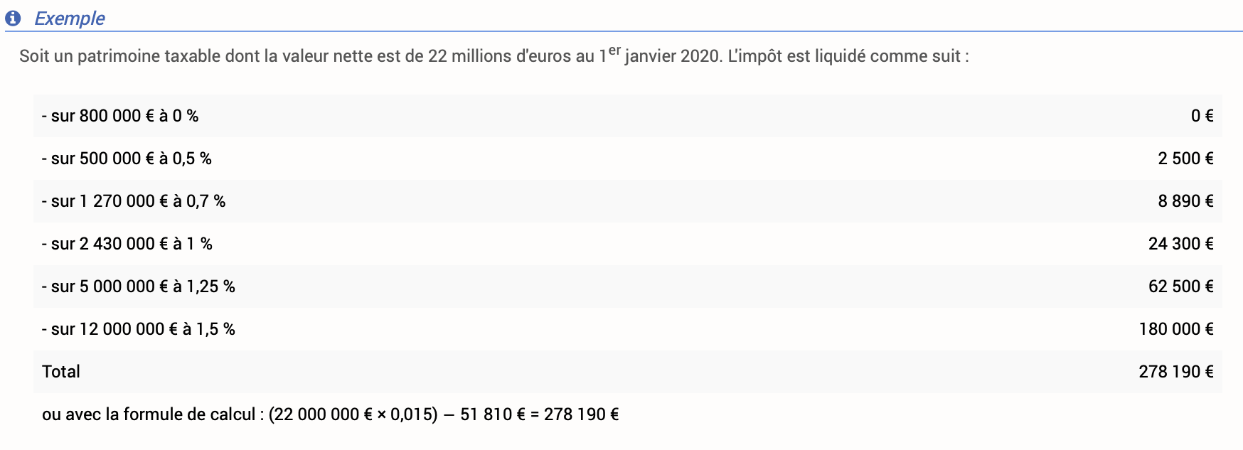Click the 0 € amount
This screenshot has width=1243, height=450.
[1202, 116]
